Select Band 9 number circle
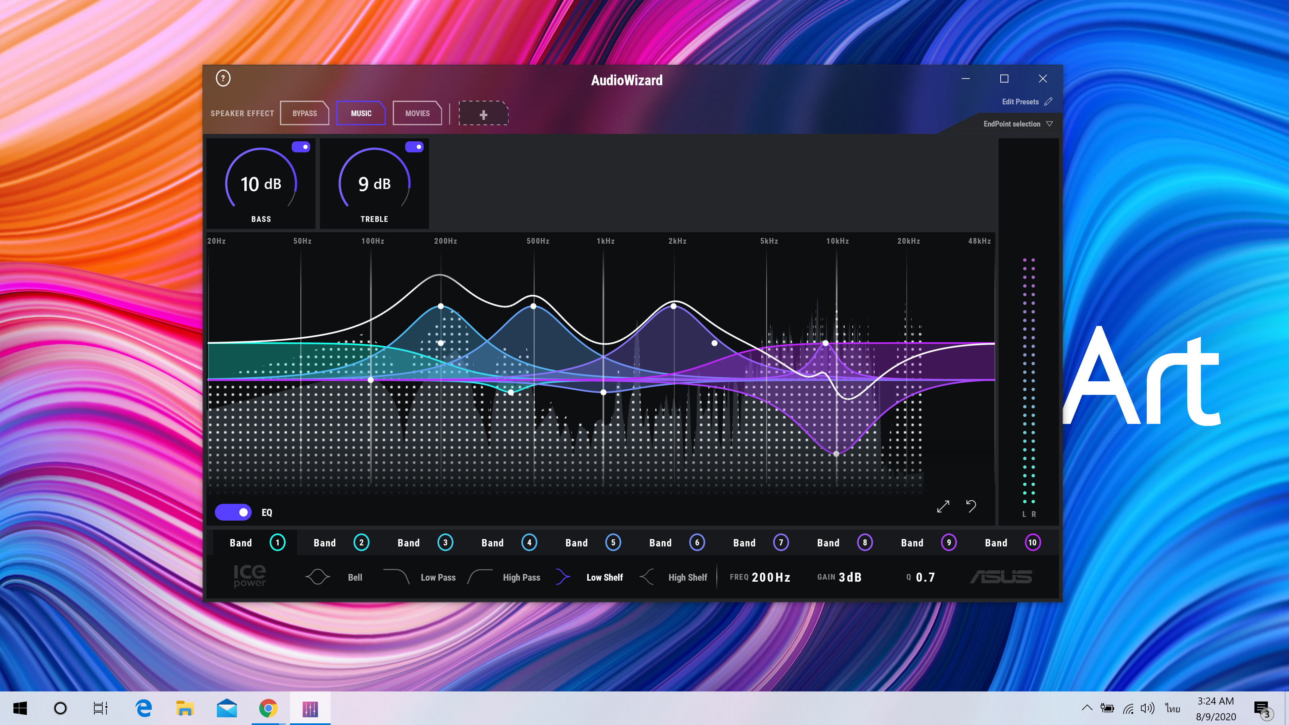 point(949,542)
